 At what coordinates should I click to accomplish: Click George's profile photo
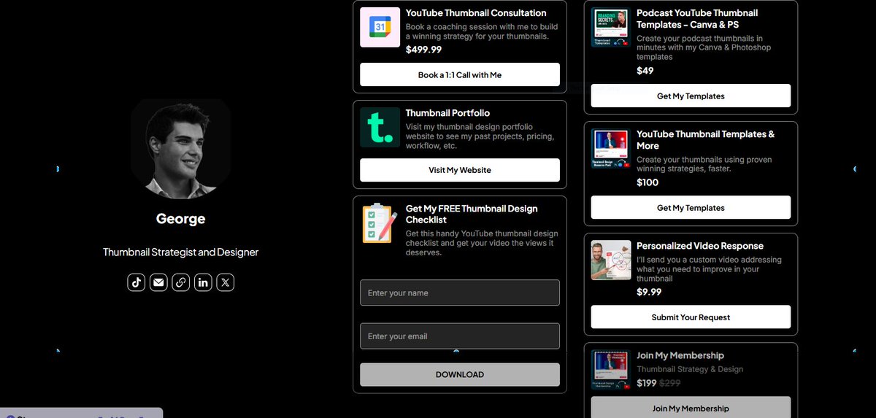(181, 149)
